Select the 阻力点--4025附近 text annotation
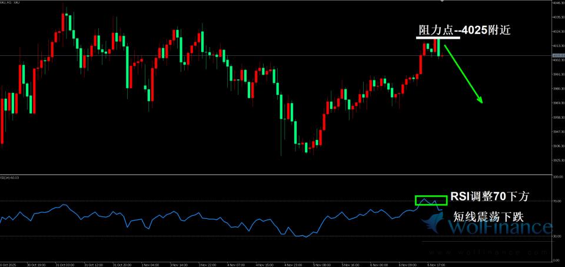Viewport: 565px width, 267px height. [x=462, y=31]
